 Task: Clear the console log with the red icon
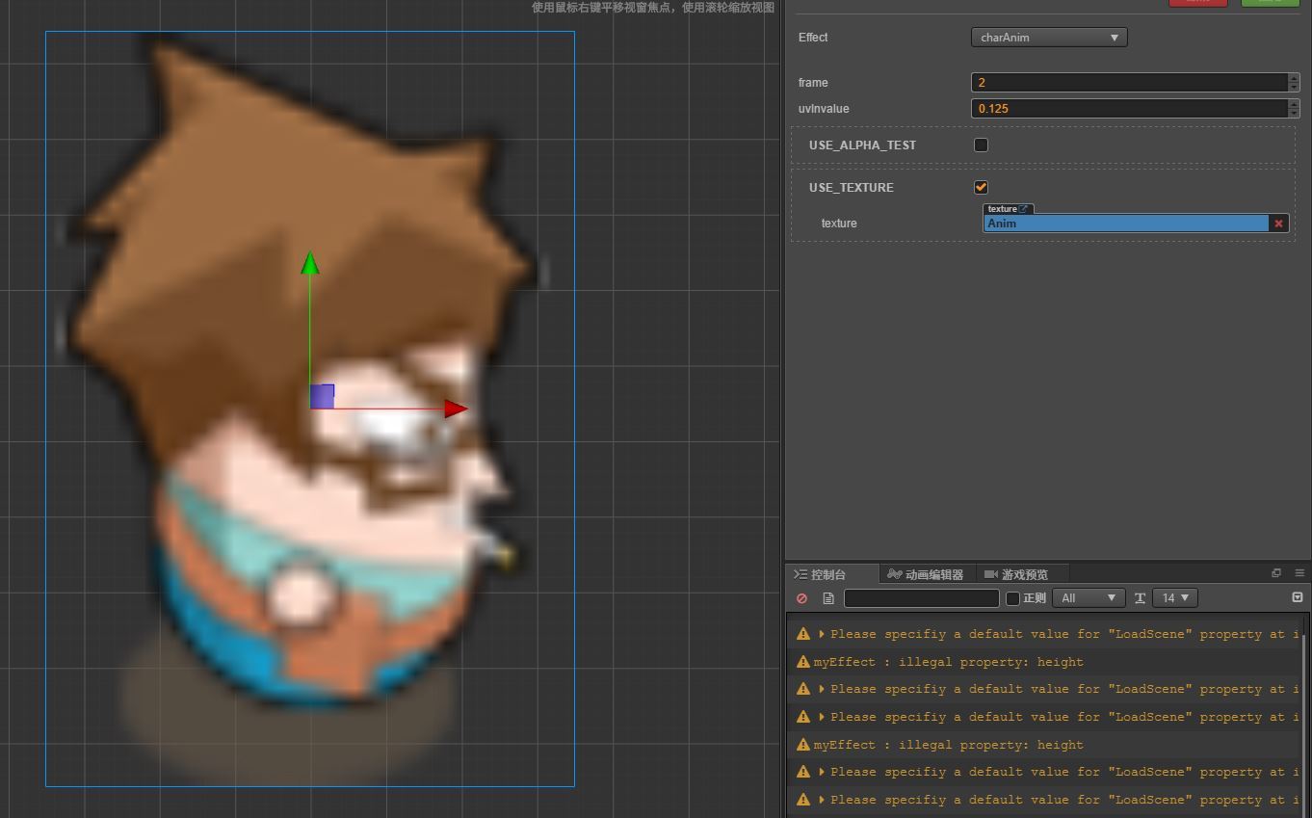pyautogui.click(x=801, y=598)
